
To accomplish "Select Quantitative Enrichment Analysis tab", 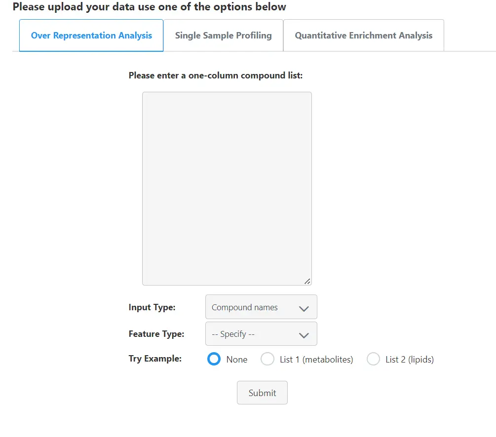I will pyautogui.click(x=363, y=36).
